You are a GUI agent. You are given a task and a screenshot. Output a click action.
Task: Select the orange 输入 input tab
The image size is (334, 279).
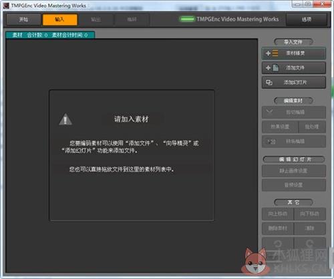tap(60, 19)
